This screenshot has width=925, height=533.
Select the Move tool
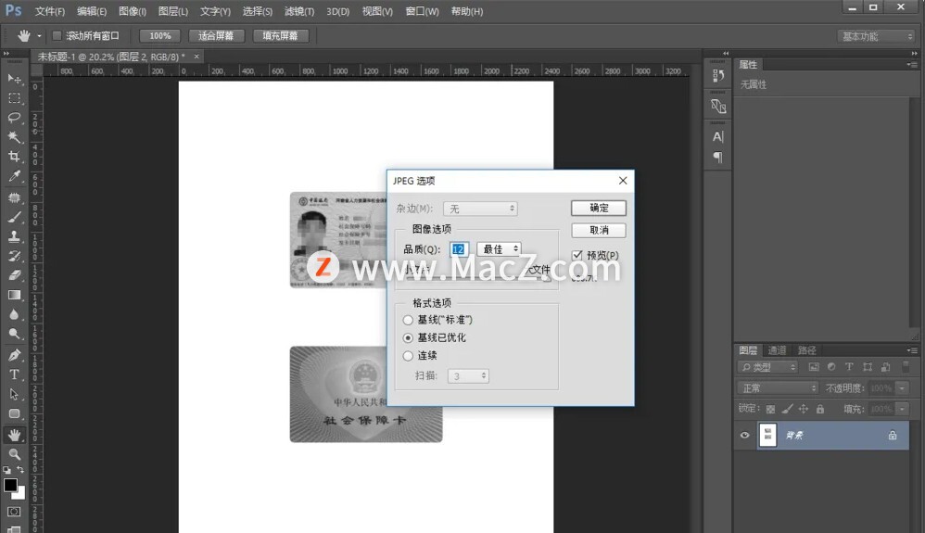tap(14, 79)
